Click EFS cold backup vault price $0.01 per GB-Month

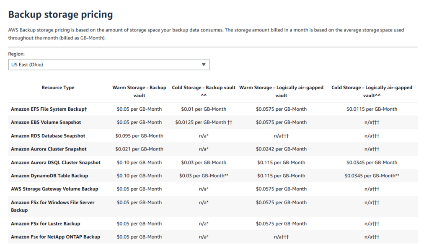point(204,109)
